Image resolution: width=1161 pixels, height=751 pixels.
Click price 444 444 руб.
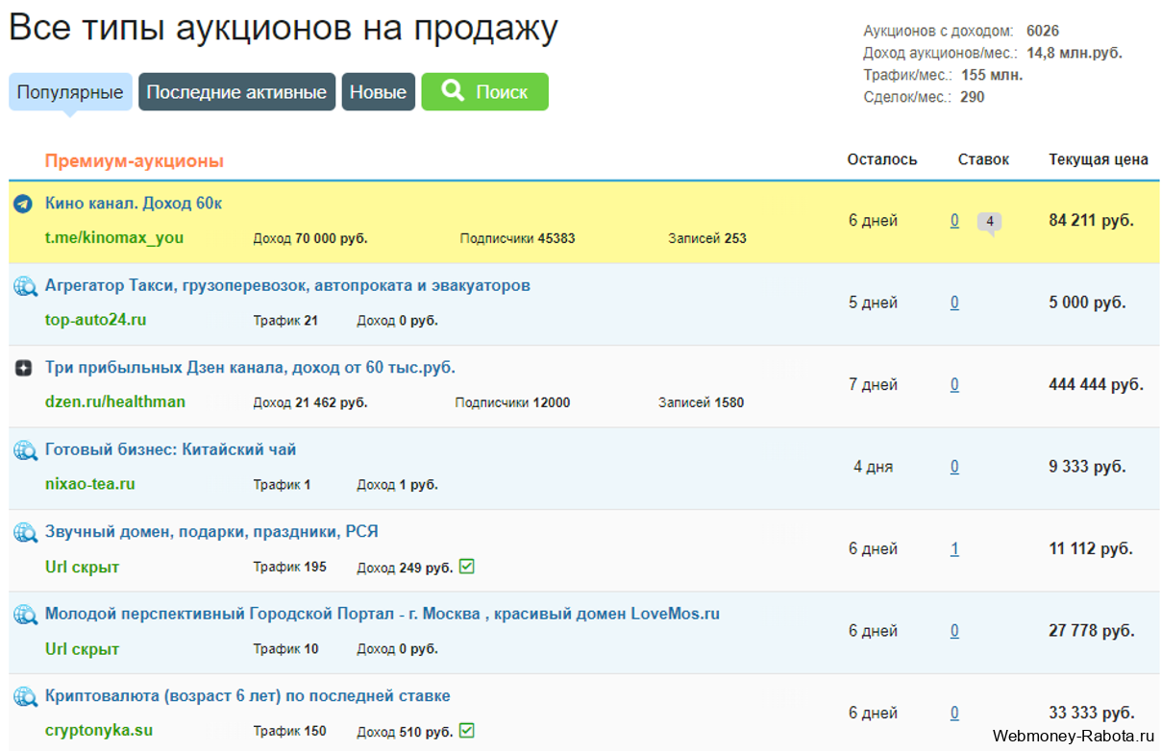click(1096, 385)
